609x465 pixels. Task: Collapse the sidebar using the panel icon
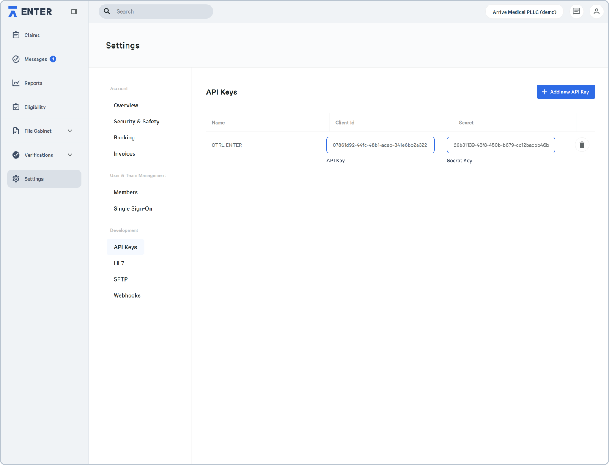(x=74, y=11)
